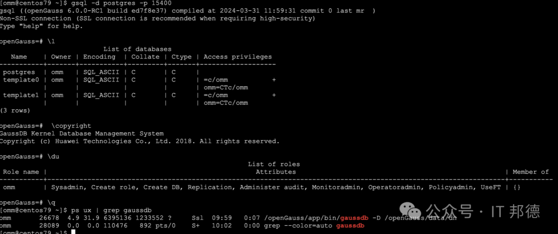Click 'SQL_ASCII' in the template1 row
The height and width of the screenshot is (234, 558).
pos(101,95)
